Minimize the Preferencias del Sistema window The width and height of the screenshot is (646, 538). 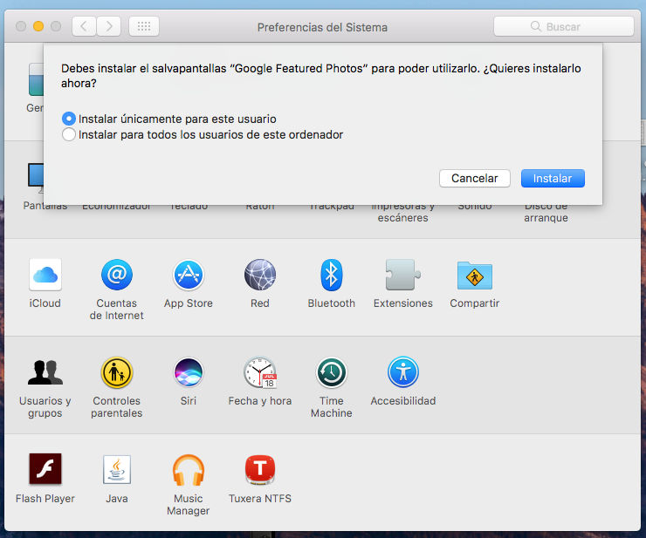pos(38,26)
